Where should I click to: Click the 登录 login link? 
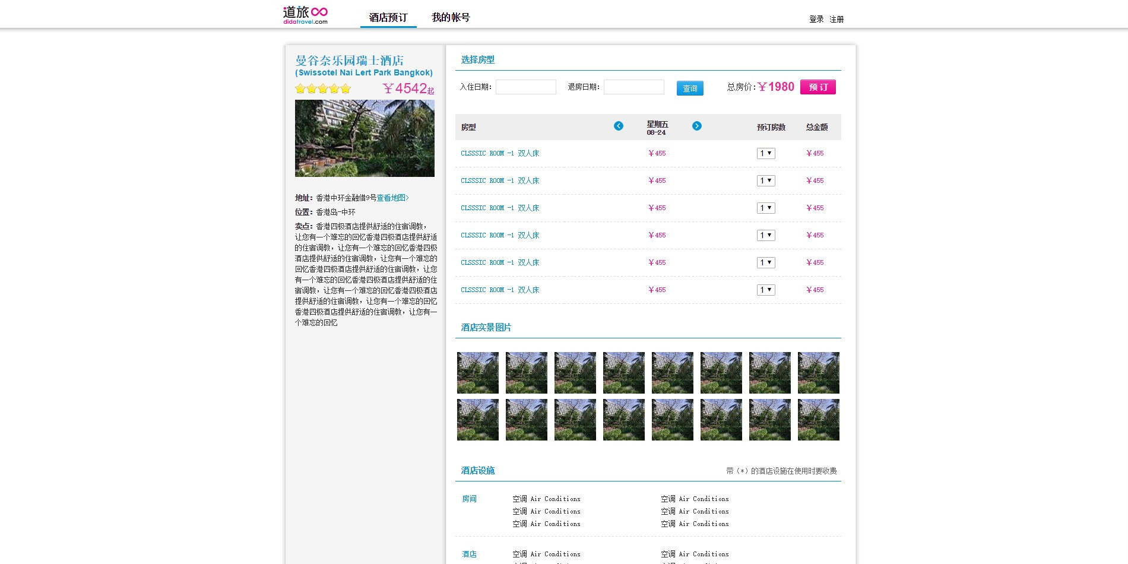pyautogui.click(x=816, y=19)
